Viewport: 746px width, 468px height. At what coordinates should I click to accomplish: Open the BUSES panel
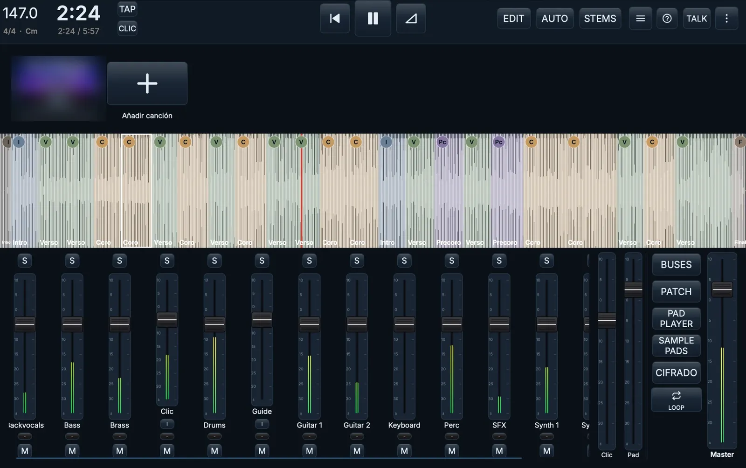coord(676,265)
